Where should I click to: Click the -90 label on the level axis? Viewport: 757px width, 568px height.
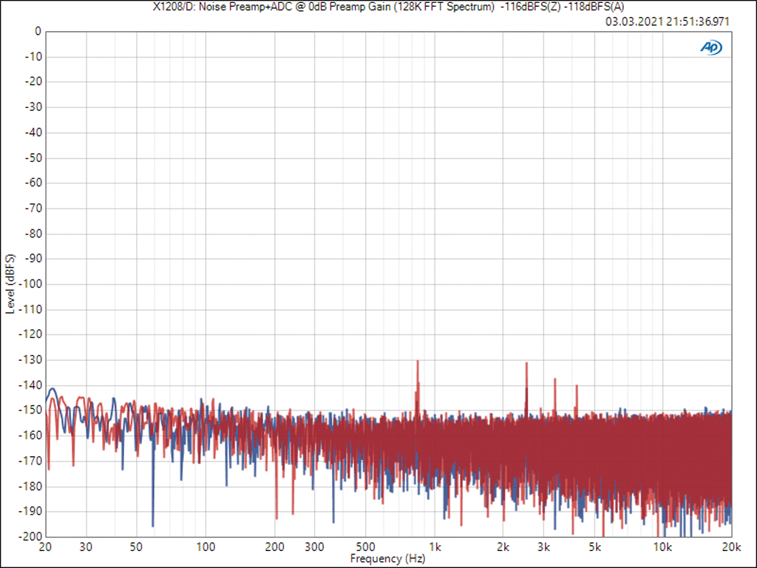click(x=34, y=258)
